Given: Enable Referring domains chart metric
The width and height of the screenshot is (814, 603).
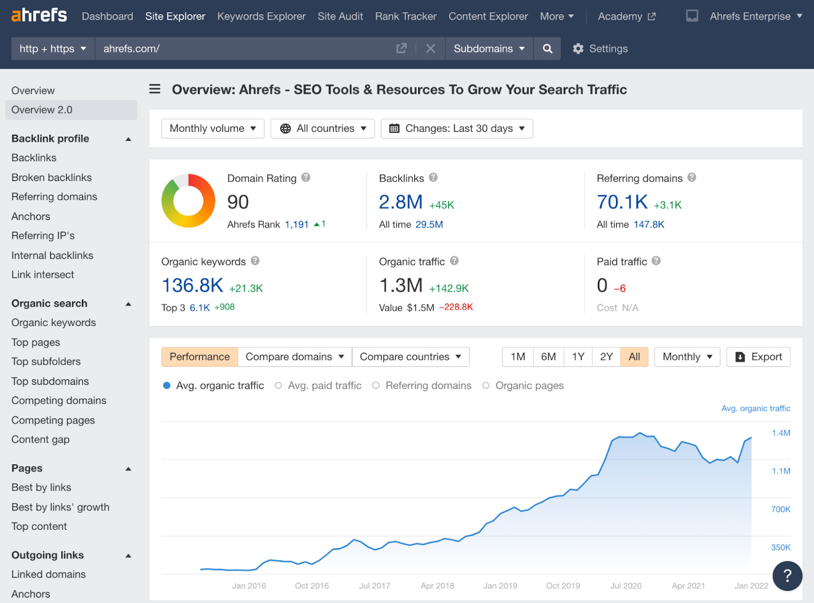Looking at the screenshot, I should coord(376,386).
